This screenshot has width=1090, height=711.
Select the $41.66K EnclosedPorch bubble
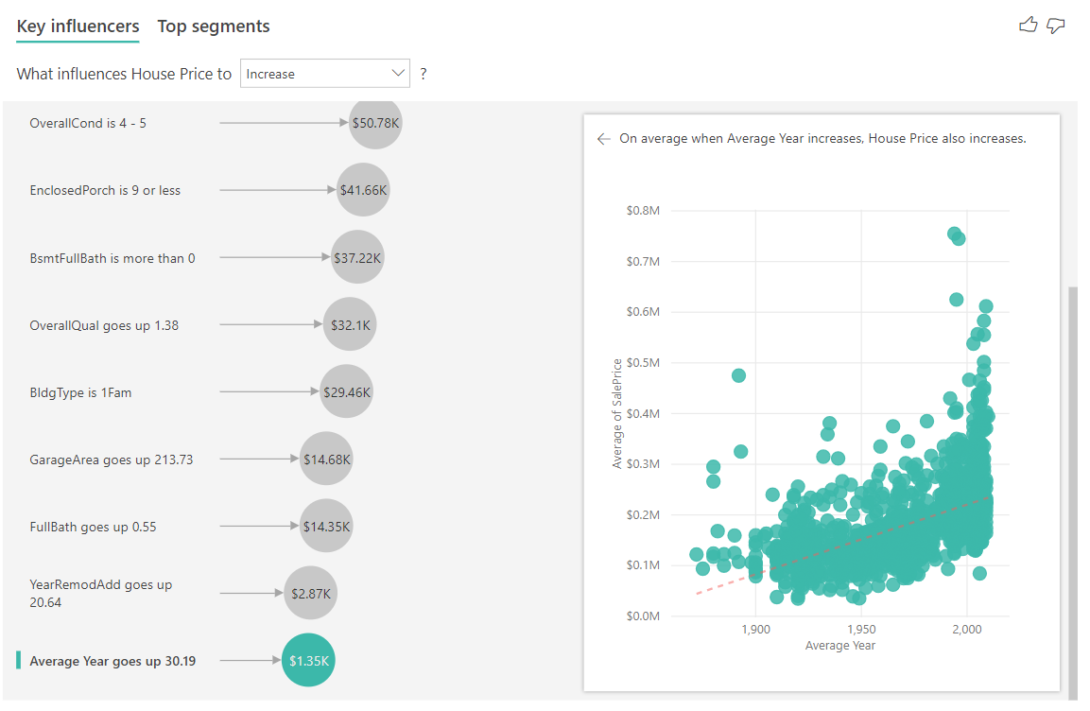(x=363, y=190)
